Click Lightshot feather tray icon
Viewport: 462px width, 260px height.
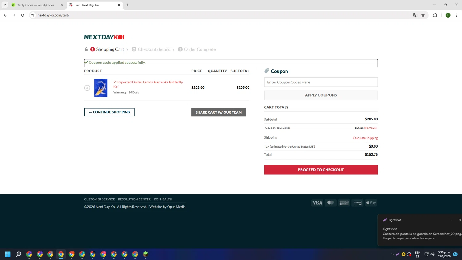pyautogui.click(x=398, y=254)
